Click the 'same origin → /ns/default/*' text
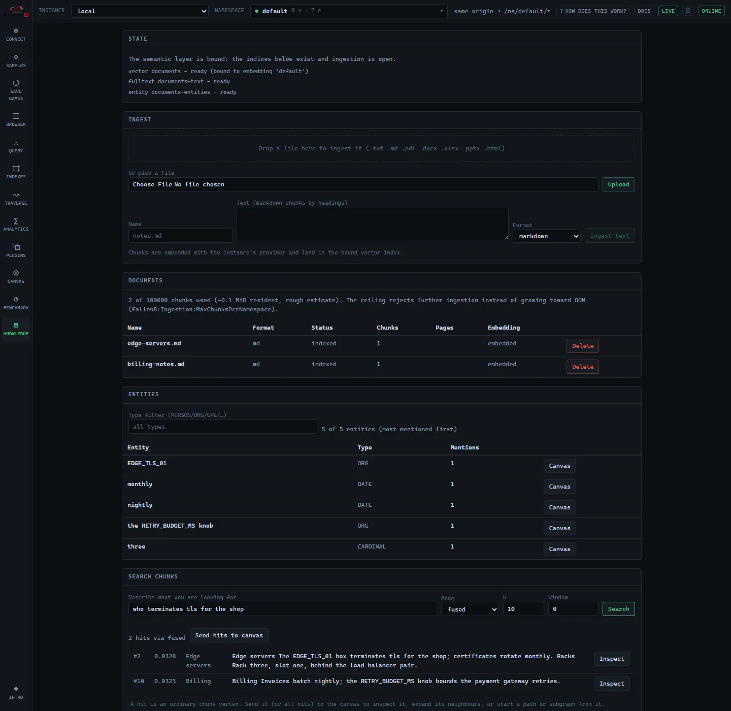This screenshot has width=731, height=711. point(502,11)
